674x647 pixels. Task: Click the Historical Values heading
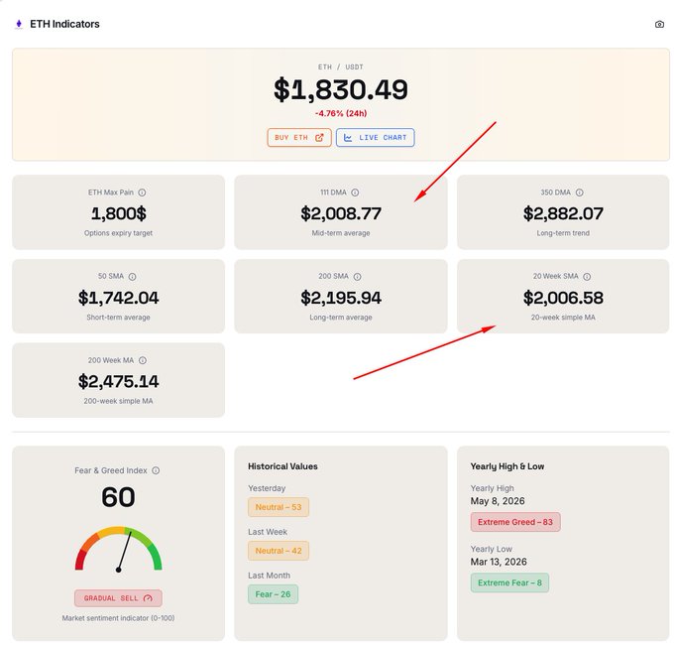(282, 466)
